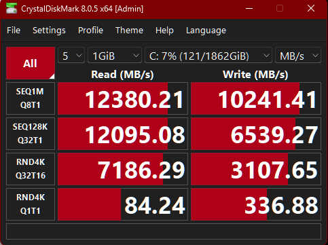Run the RND4K Q1T1 benchmark
Image resolution: width=328 pixels, height=245 pixels.
[x=31, y=204]
